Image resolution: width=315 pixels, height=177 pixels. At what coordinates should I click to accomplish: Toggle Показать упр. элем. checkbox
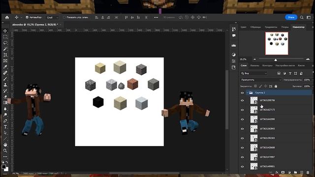point(64,18)
